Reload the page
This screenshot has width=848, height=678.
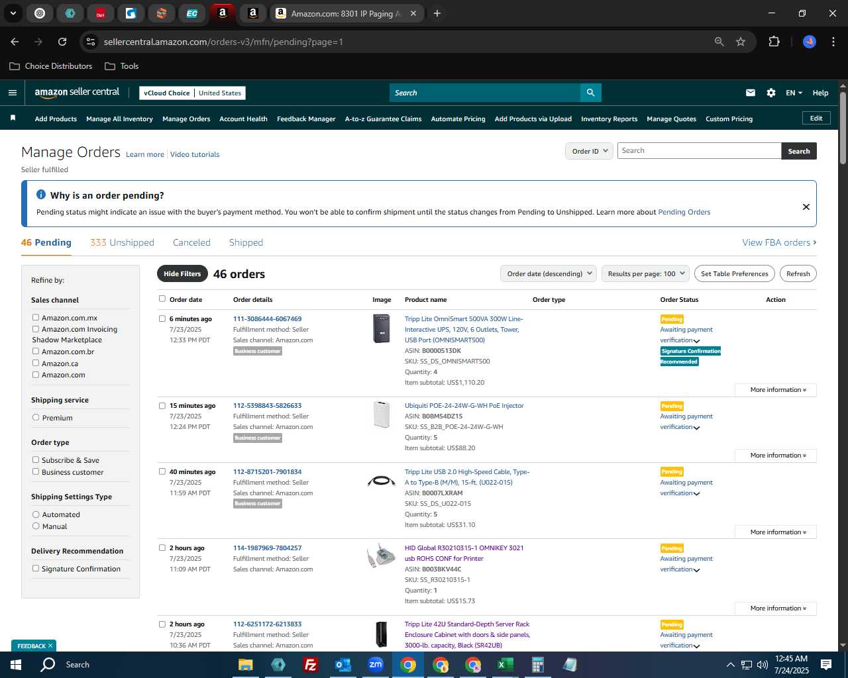coord(62,42)
